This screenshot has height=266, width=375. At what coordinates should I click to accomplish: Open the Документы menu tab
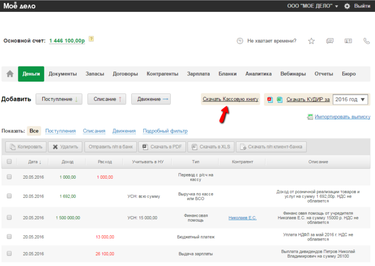[63, 74]
